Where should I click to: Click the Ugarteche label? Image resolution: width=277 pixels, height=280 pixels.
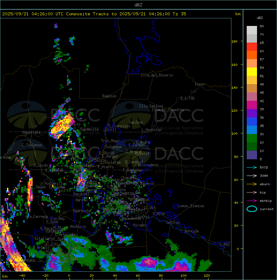point(82,211)
